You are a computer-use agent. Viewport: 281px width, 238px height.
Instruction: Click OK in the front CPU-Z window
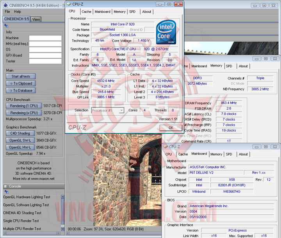tap(171, 128)
